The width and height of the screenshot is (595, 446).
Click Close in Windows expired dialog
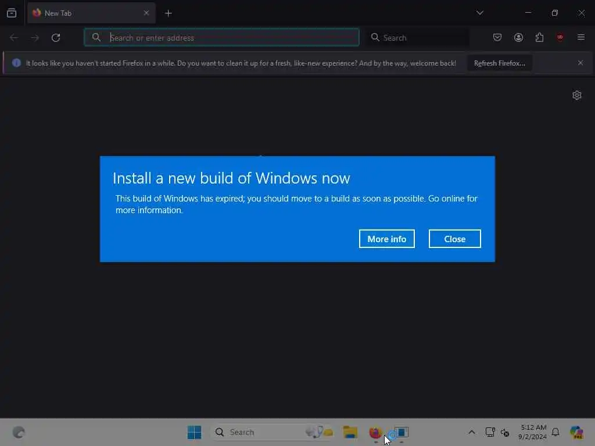click(454, 239)
